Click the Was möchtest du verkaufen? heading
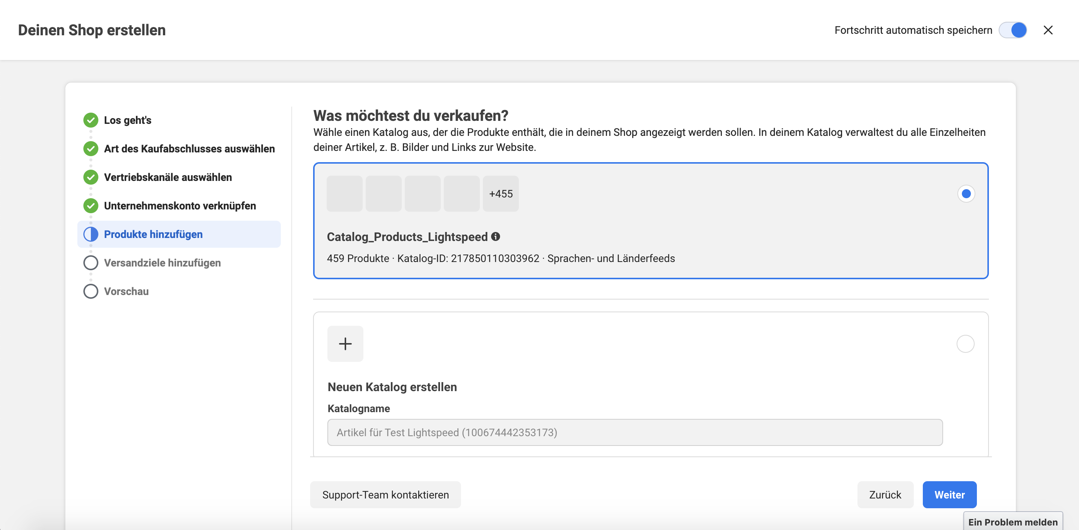 pos(410,115)
